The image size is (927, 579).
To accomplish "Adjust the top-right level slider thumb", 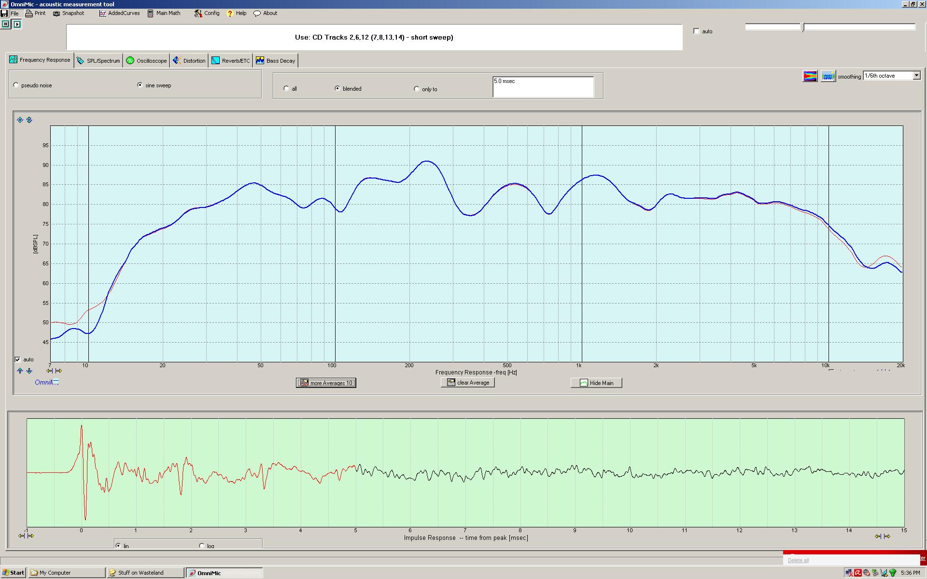I will [803, 27].
